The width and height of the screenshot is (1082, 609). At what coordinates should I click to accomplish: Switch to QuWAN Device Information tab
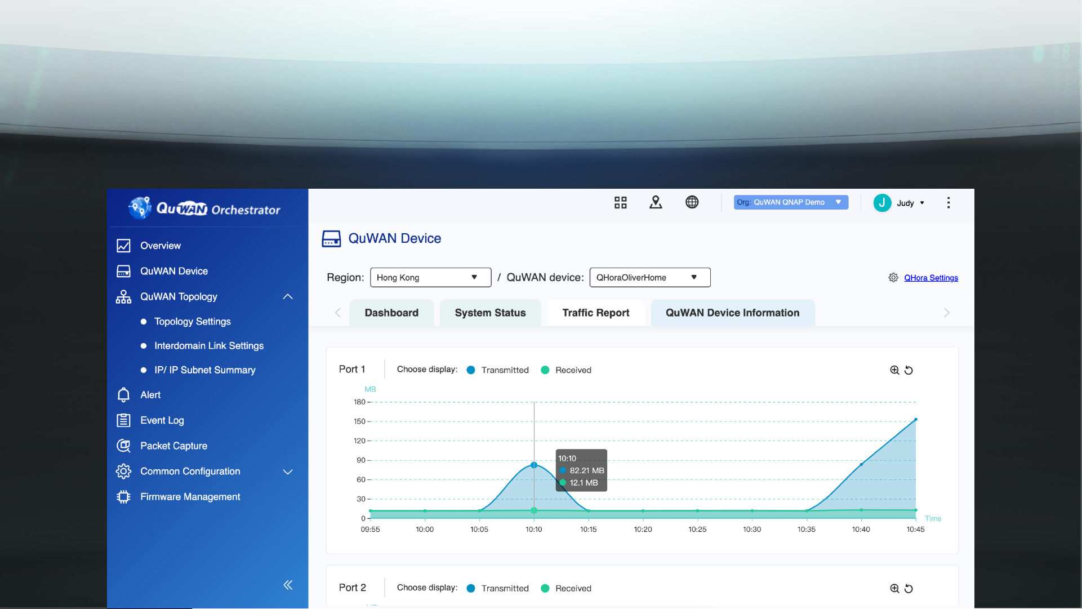pyautogui.click(x=732, y=313)
